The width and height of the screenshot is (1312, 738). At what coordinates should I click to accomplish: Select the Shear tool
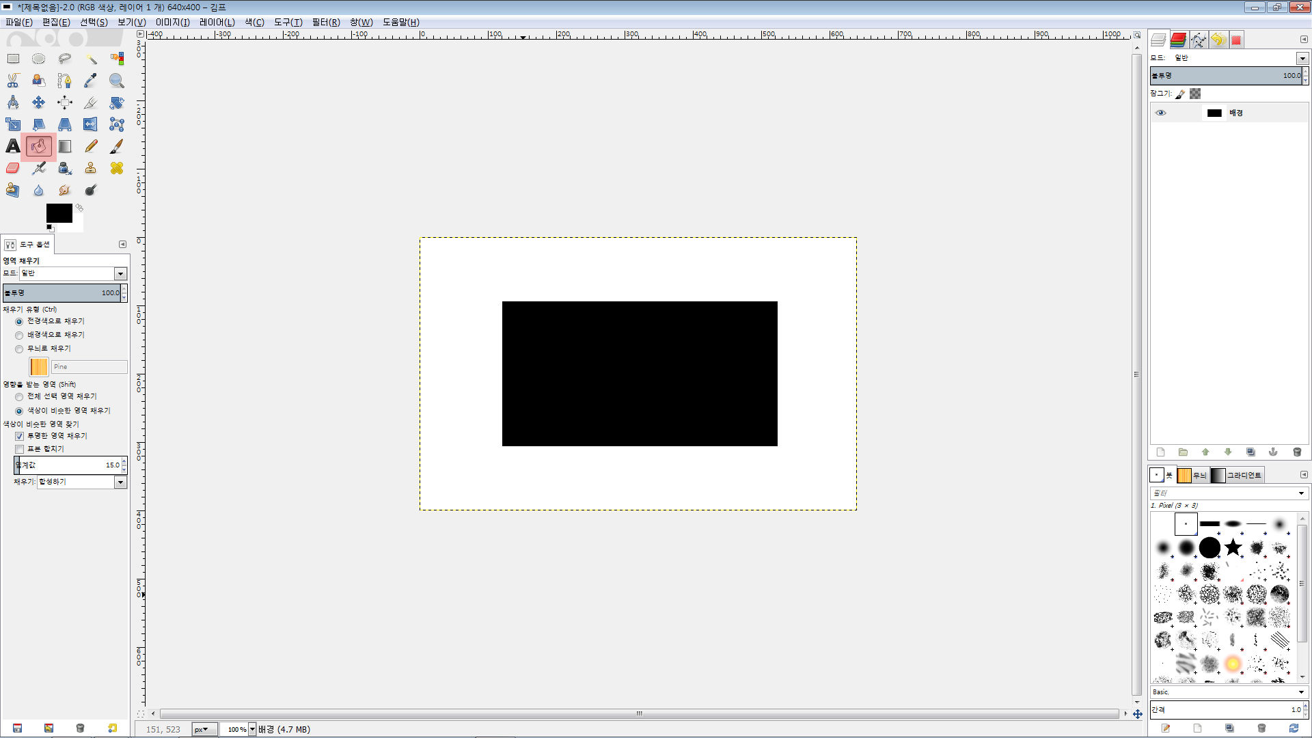[39, 124]
